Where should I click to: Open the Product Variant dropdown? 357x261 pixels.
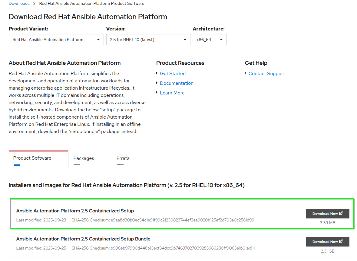pyautogui.click(x=56, y=40)
